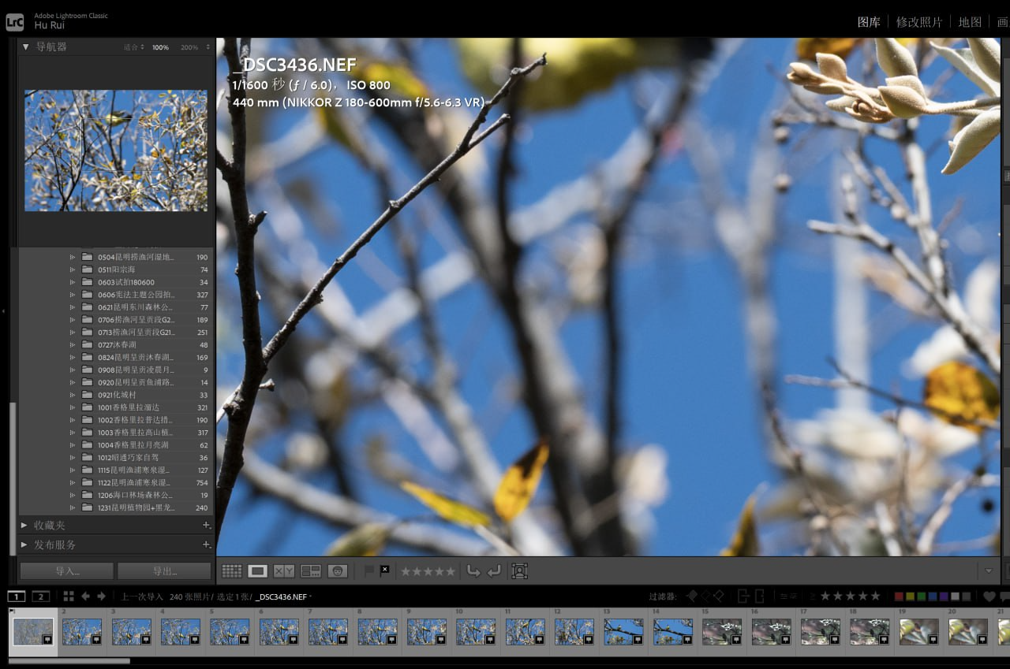Open Survey view icon

point(311,571)
